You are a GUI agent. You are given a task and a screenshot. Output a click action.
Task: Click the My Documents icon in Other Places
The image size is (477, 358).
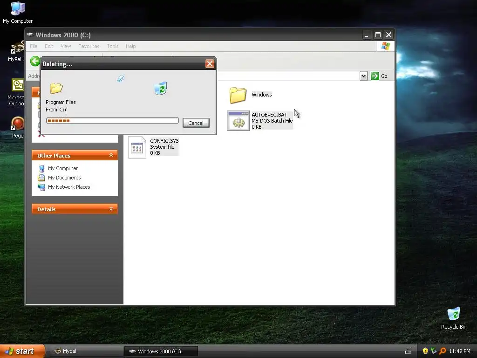[x=41, y=178]
